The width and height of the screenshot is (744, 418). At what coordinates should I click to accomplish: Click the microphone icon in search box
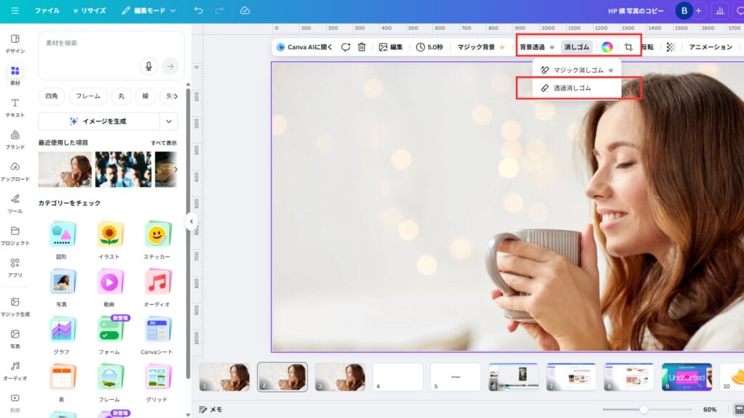pyautogui.click(x=148, y=66)
